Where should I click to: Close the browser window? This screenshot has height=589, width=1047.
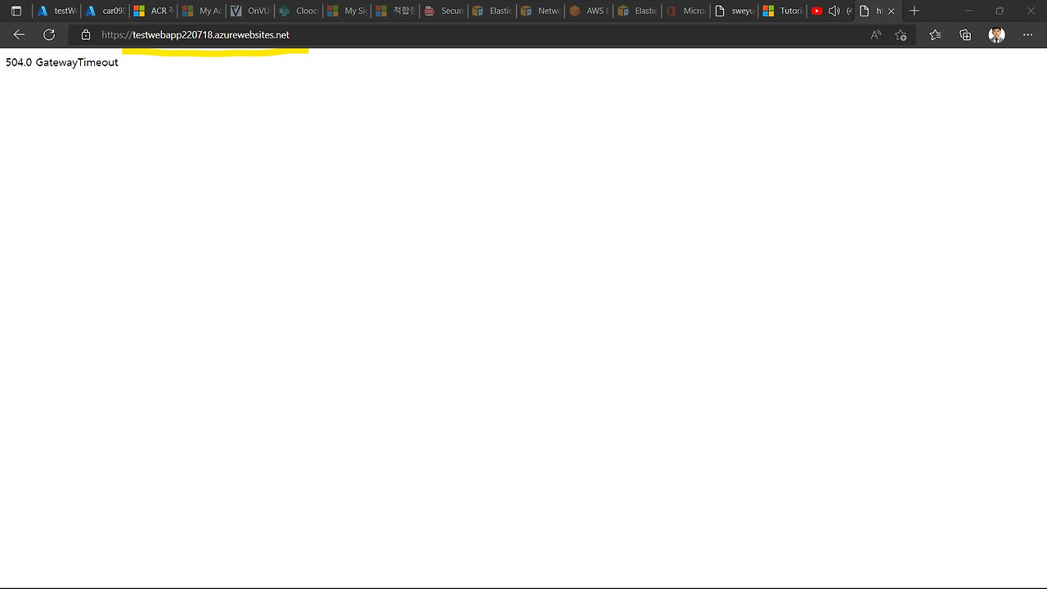click(x=1031, y=11)
